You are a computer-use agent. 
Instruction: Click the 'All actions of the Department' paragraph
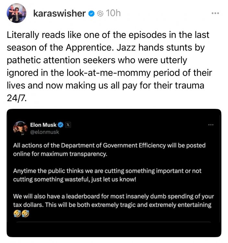(x=109, y=150)
